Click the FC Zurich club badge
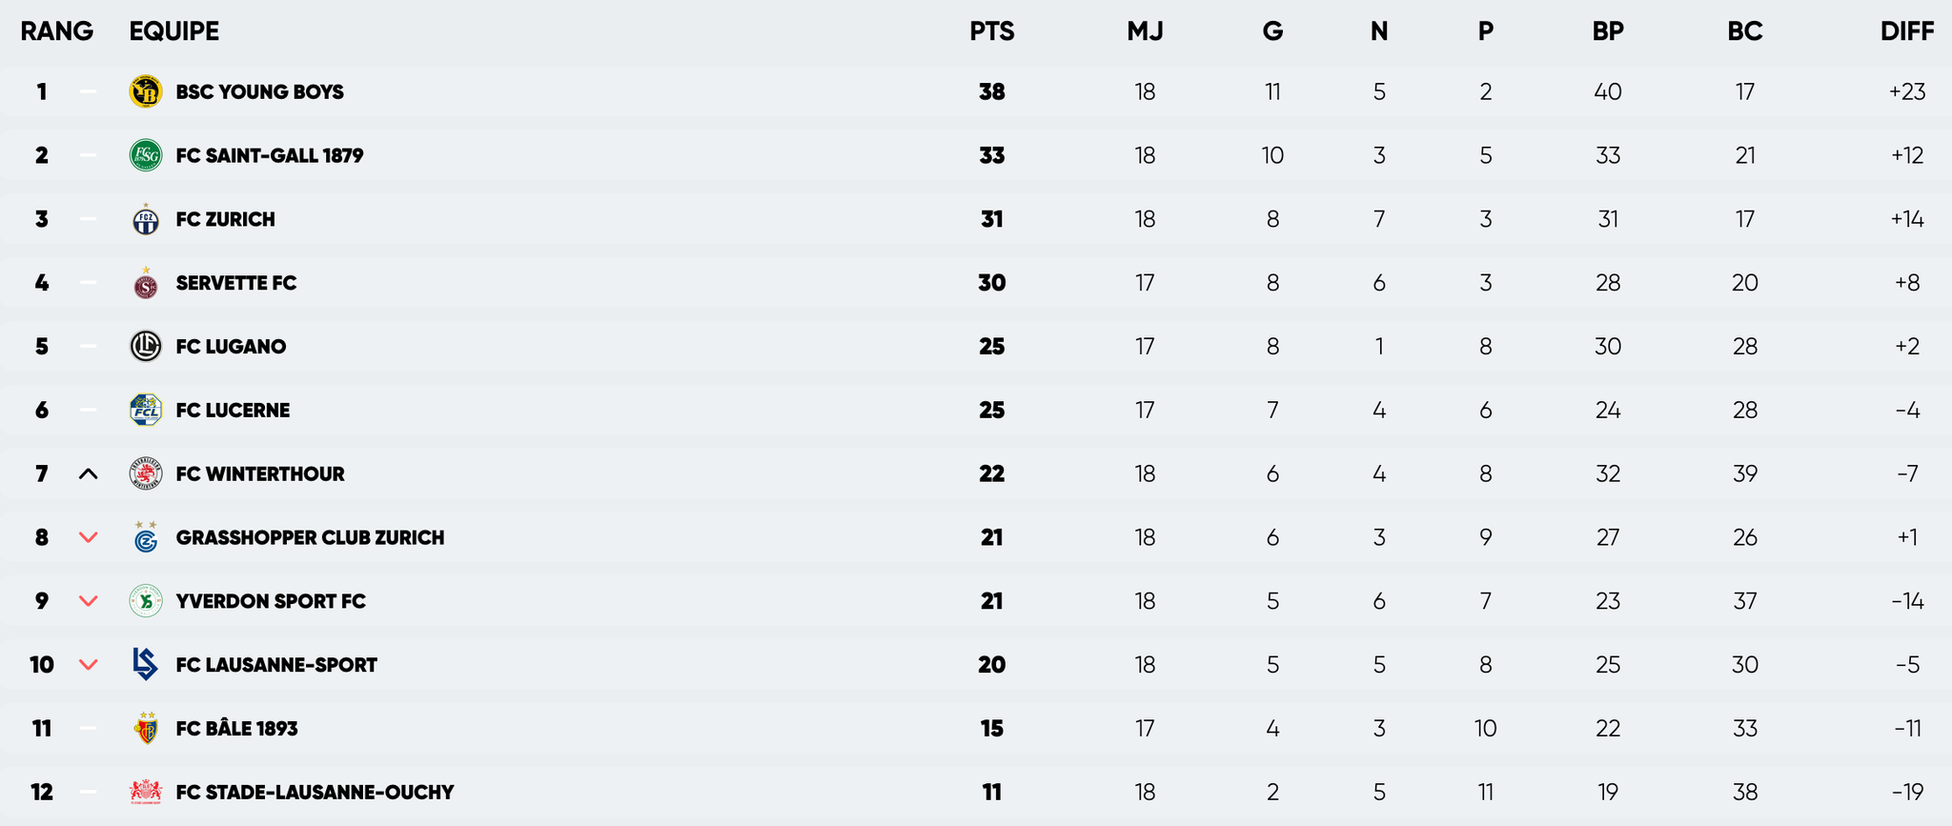Image resolution: width=1952 pixels, height=826 pixels. pyautogui.click(x=146, y=219)
